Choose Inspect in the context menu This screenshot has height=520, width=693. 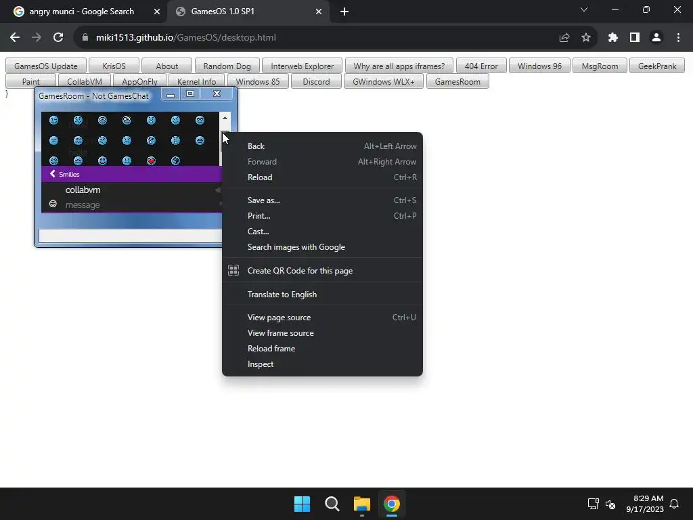322,364
